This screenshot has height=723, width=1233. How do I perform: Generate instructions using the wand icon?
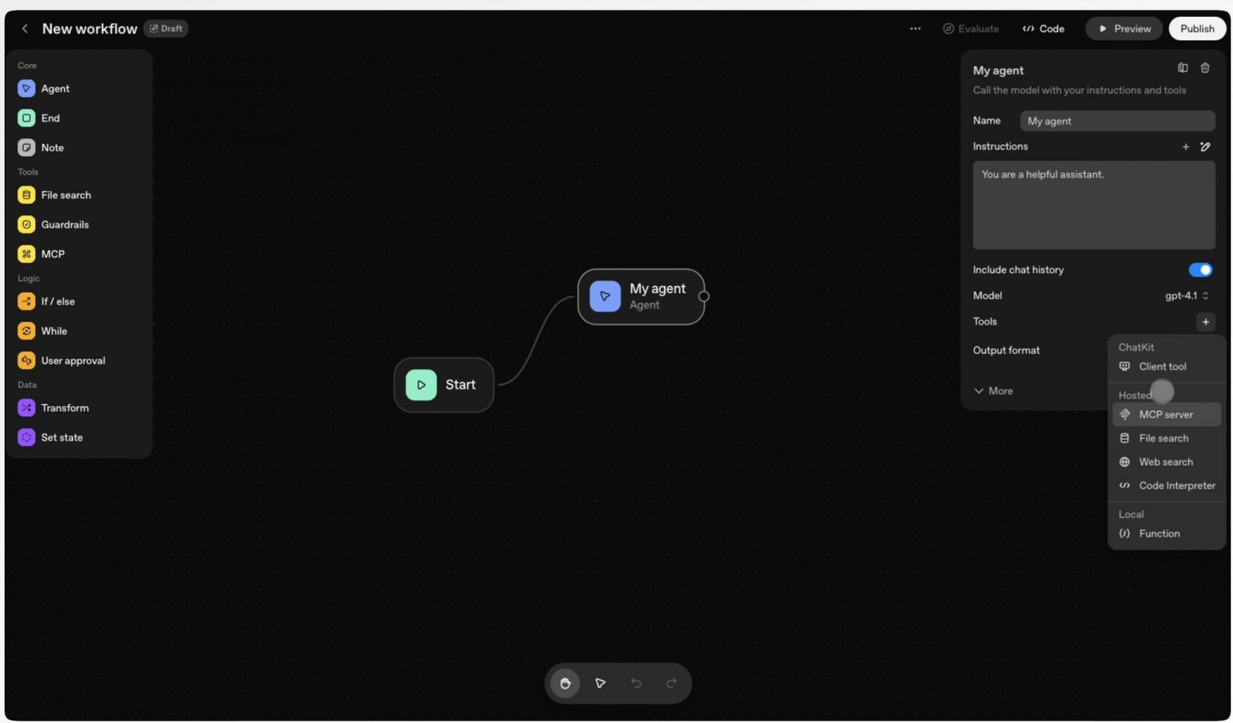click(1204, 146)
